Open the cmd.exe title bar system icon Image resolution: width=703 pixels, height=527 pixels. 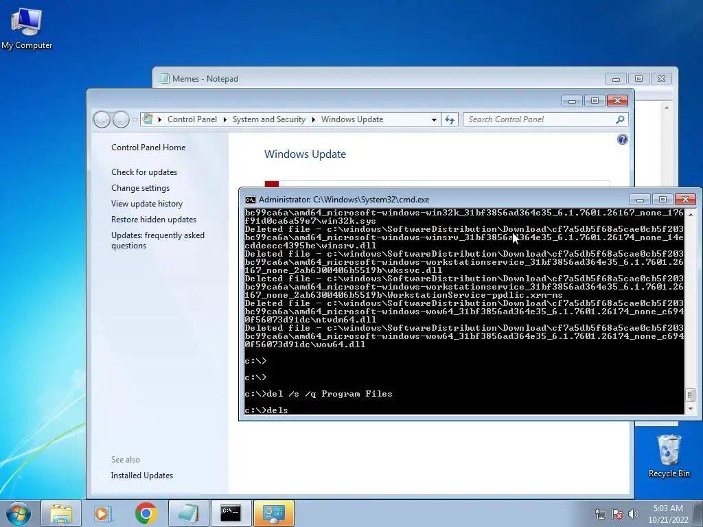click(251, 200)
